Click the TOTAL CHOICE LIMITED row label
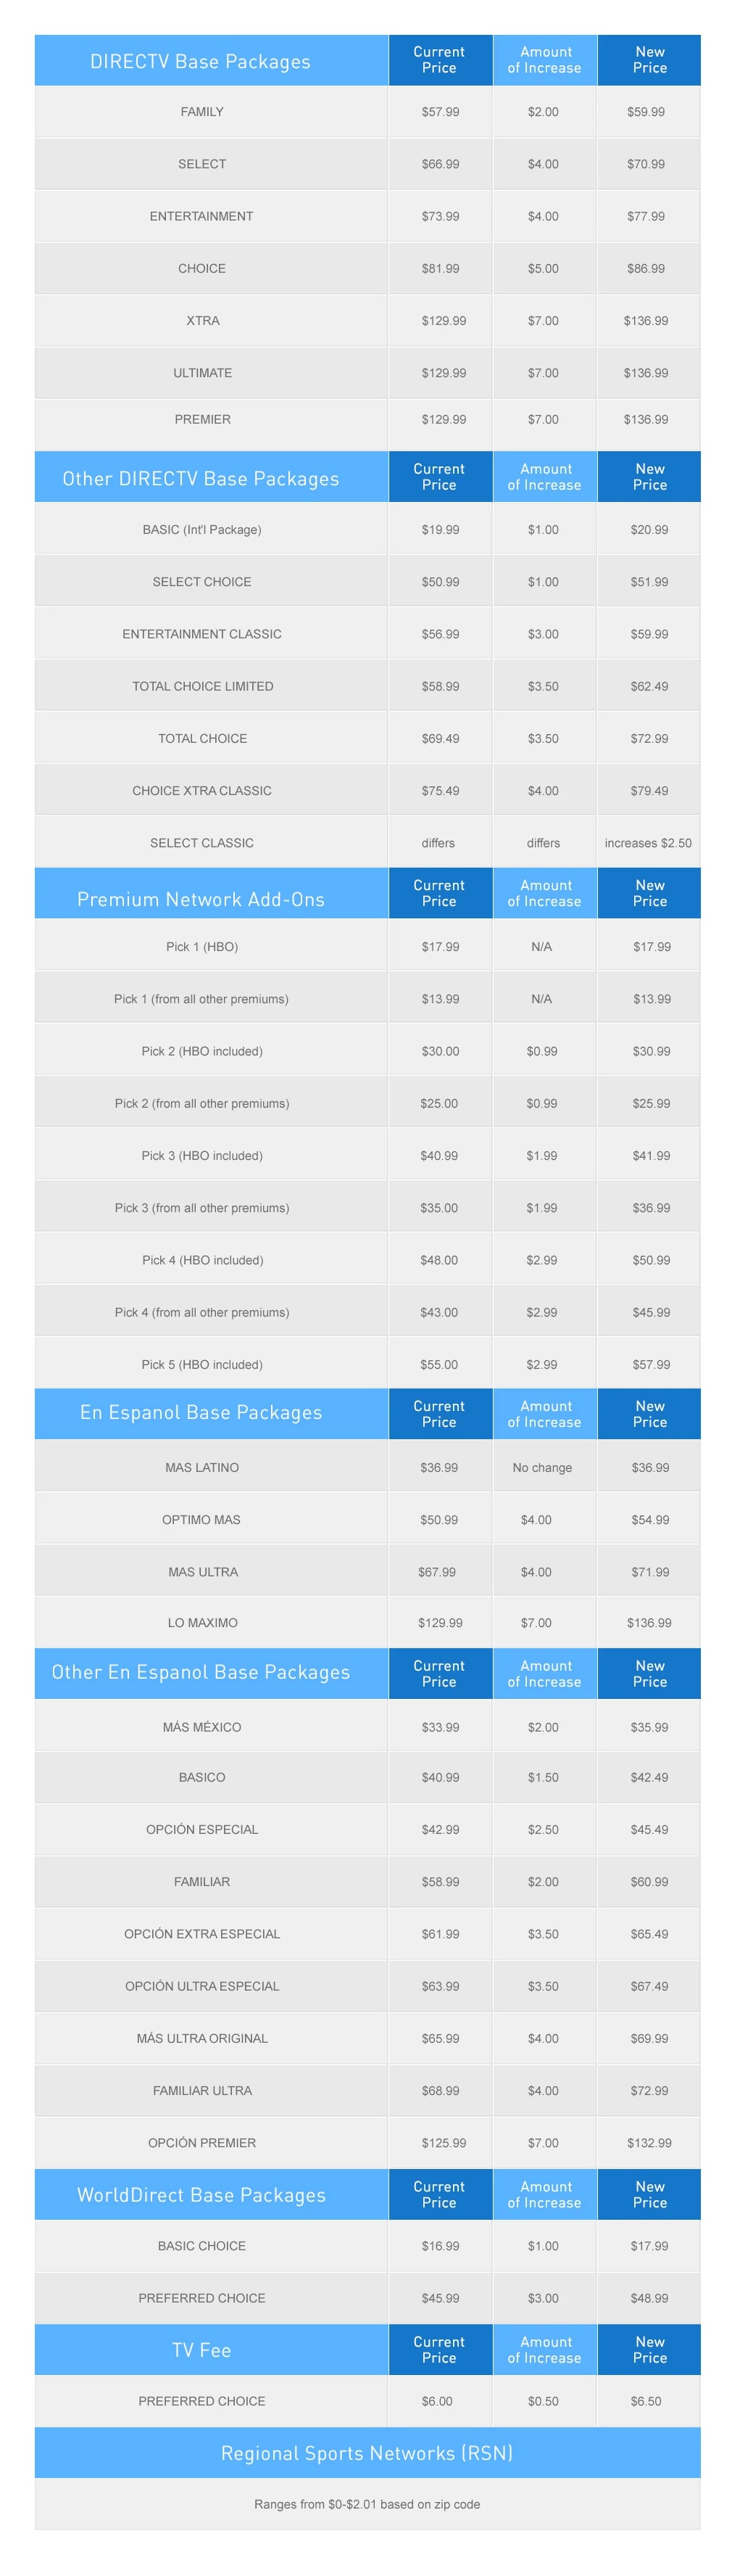740x2576 pixels. point(203,686)
